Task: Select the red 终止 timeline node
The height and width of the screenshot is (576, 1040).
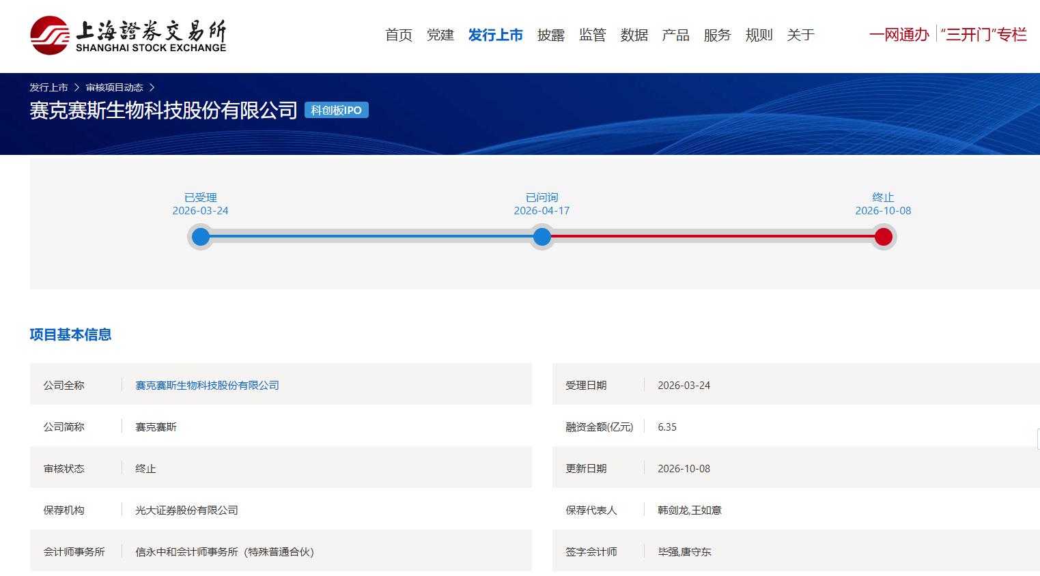Action: [x=884, y=237]
